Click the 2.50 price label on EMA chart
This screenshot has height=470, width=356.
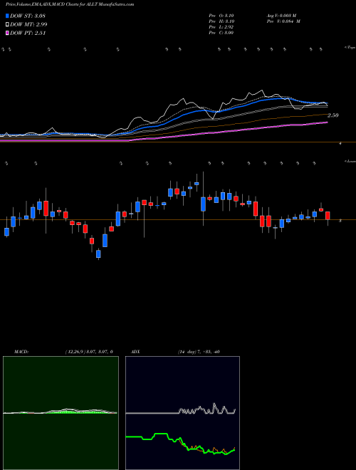pyautogui.click(x=333, y=115)
